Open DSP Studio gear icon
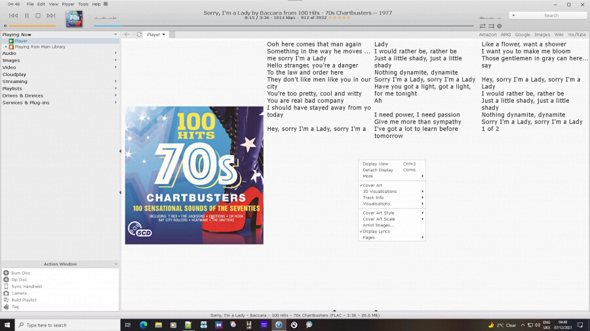The height and width of the screenshot is (331, 590). pos(500,26)
